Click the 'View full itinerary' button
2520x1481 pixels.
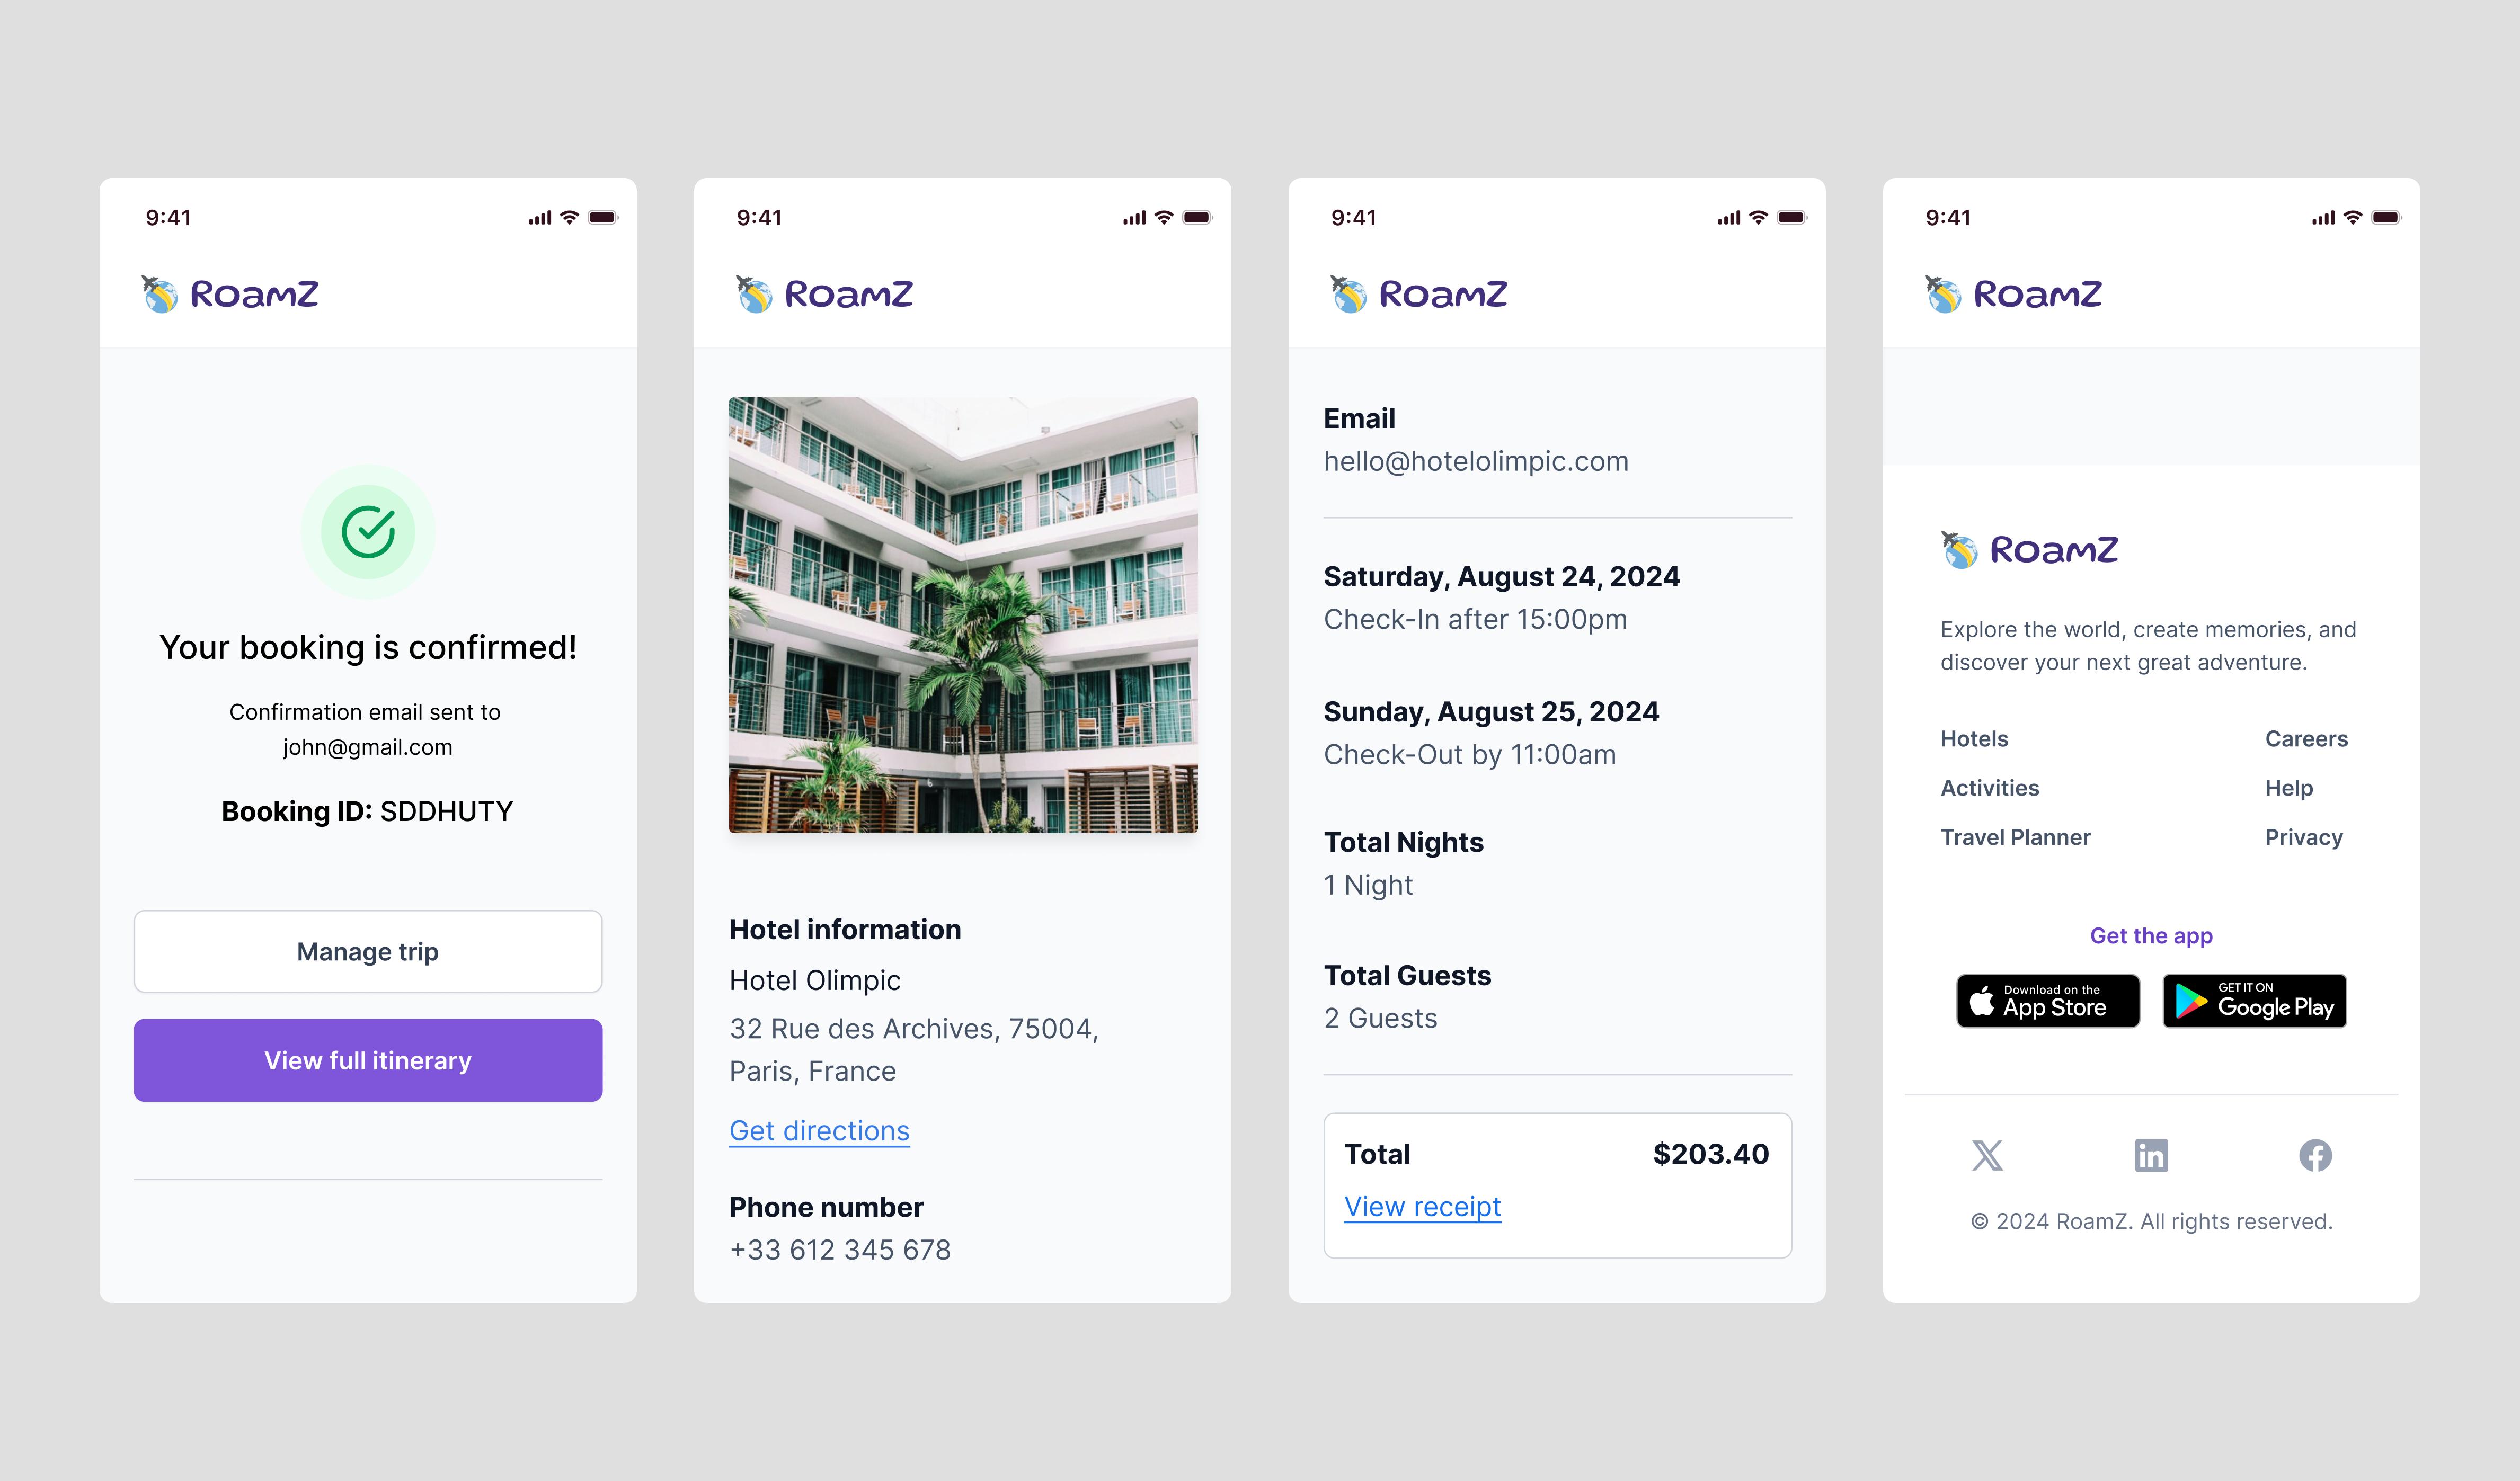367,1059
